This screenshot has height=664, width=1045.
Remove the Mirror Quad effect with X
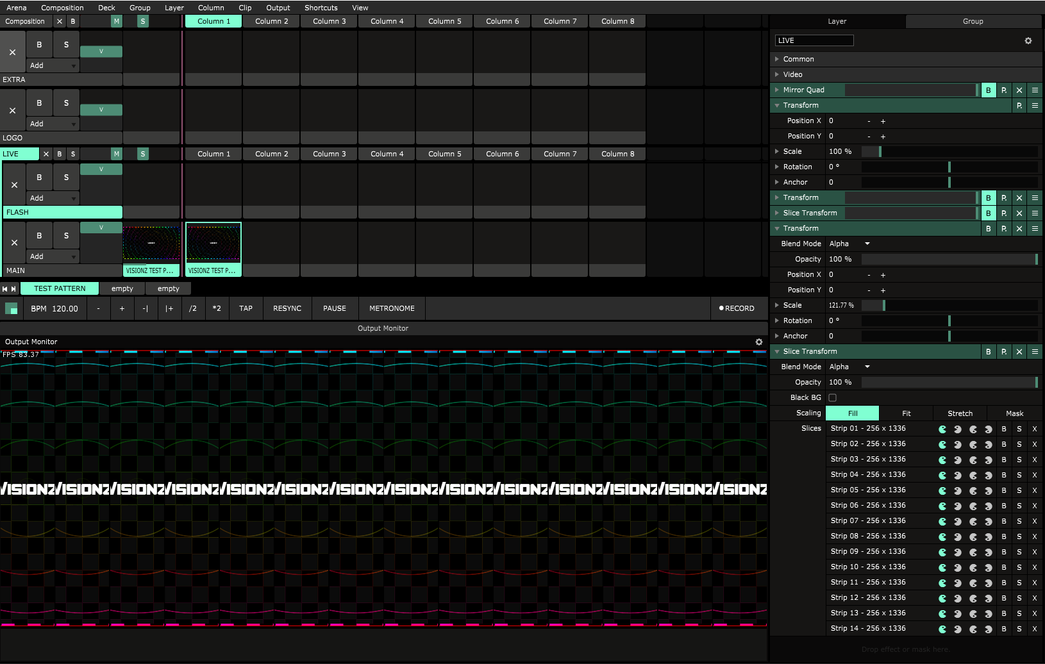pyautogui.click(x=1019, y=90)
